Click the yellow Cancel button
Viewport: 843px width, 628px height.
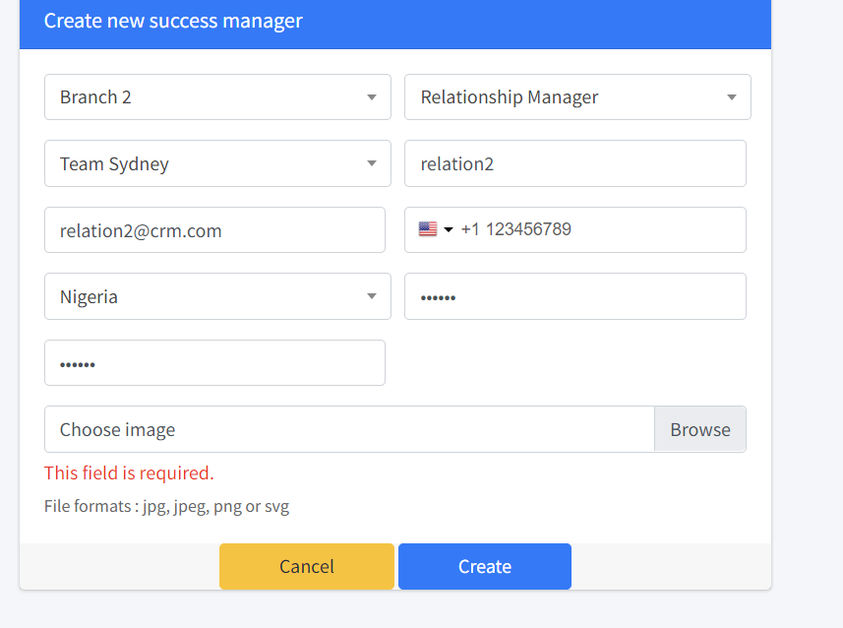pos(307,566)
